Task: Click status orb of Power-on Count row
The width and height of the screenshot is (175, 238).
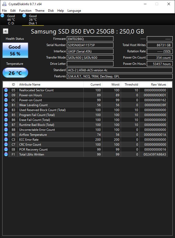Action: (x=6, y=100)
